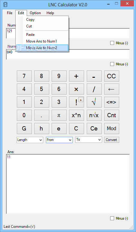
Task: Click the plus (+) operator key
Action: pos(77,76)
